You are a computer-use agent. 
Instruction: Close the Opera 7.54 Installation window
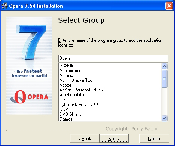point(169,6)
